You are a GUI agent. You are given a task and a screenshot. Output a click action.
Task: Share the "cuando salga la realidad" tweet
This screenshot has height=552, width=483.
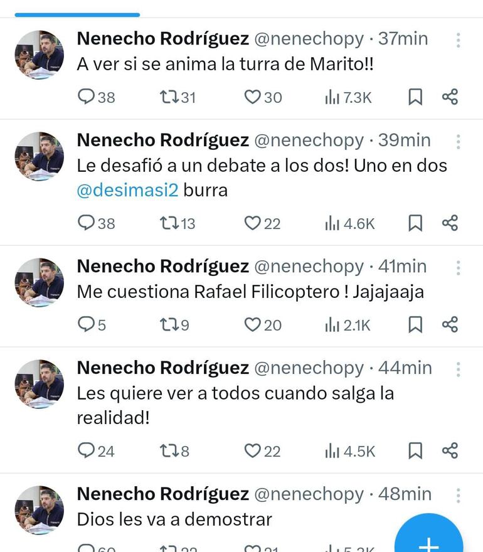click(450, 450)
